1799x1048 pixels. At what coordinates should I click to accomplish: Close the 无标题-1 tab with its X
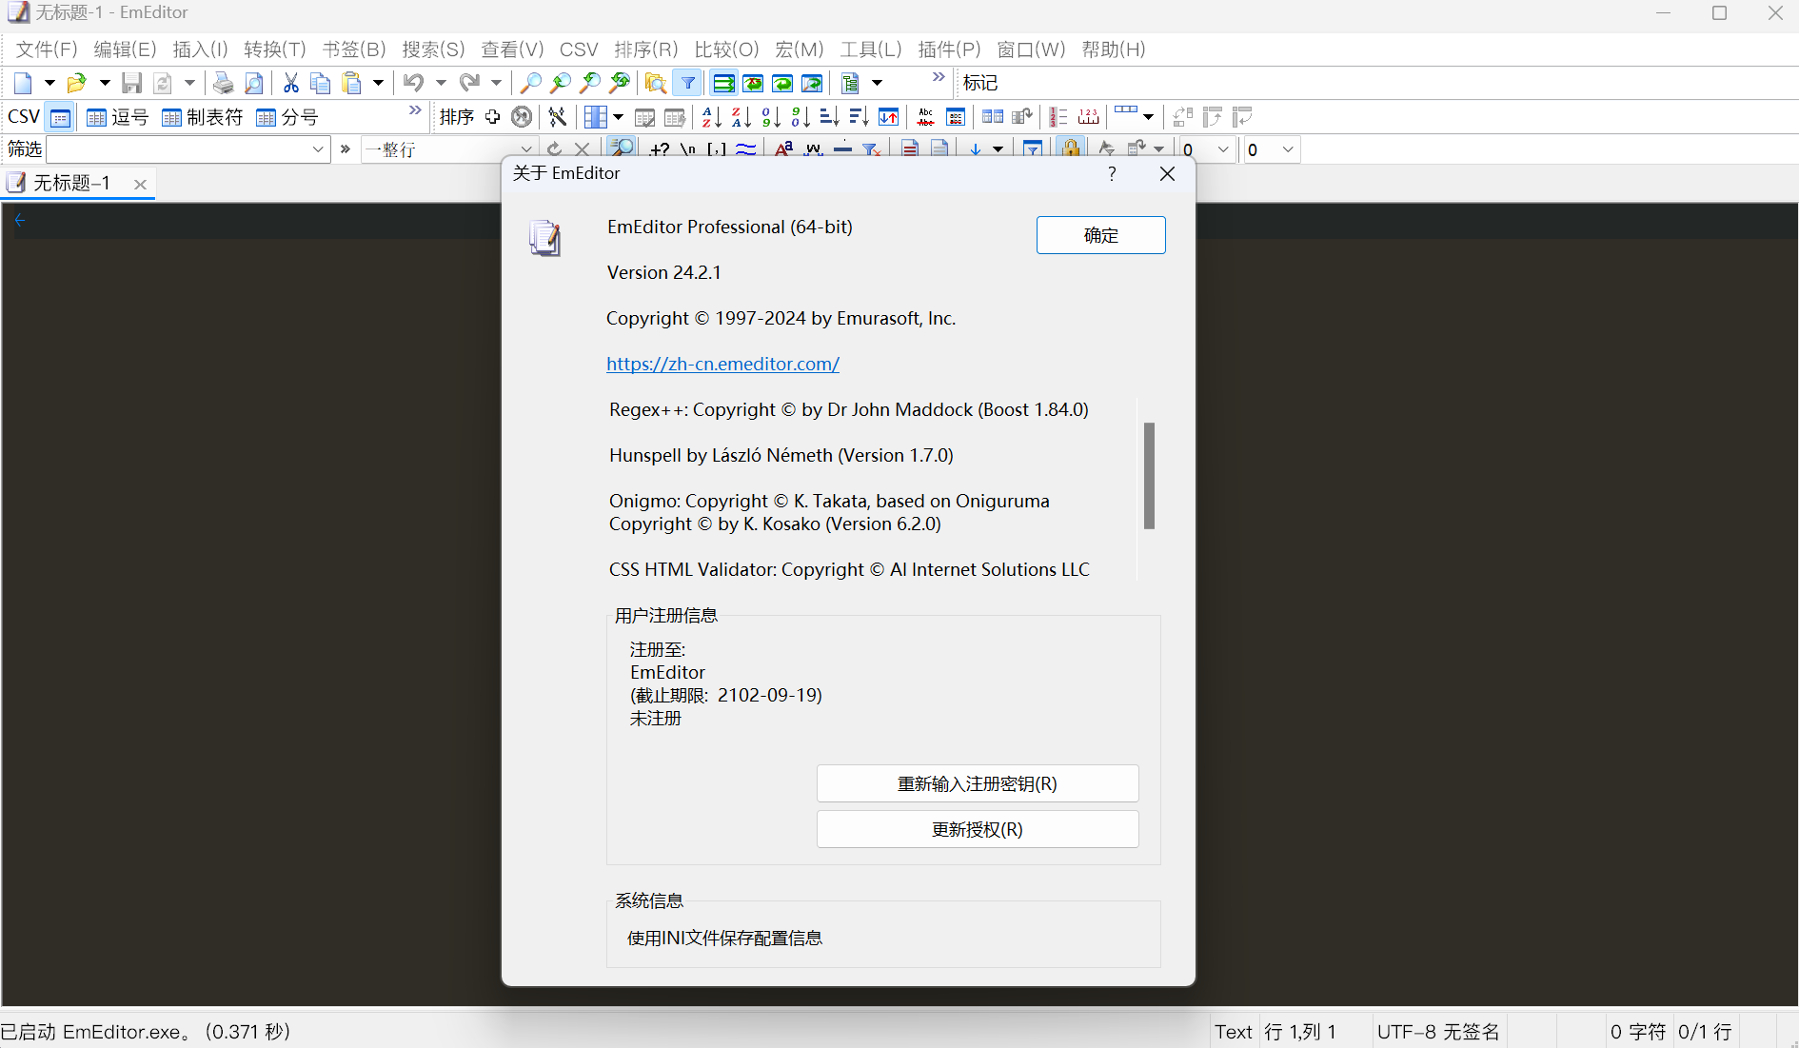(x=140, y=185)
